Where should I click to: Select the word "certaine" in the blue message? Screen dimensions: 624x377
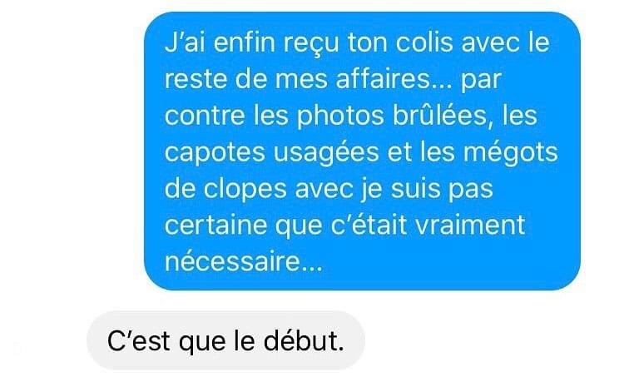[x=215, y=225]
